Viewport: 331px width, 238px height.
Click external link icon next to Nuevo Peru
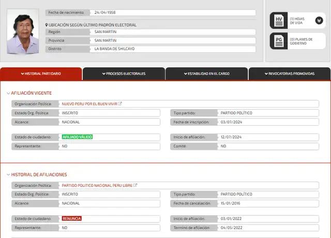pos(120,103)
